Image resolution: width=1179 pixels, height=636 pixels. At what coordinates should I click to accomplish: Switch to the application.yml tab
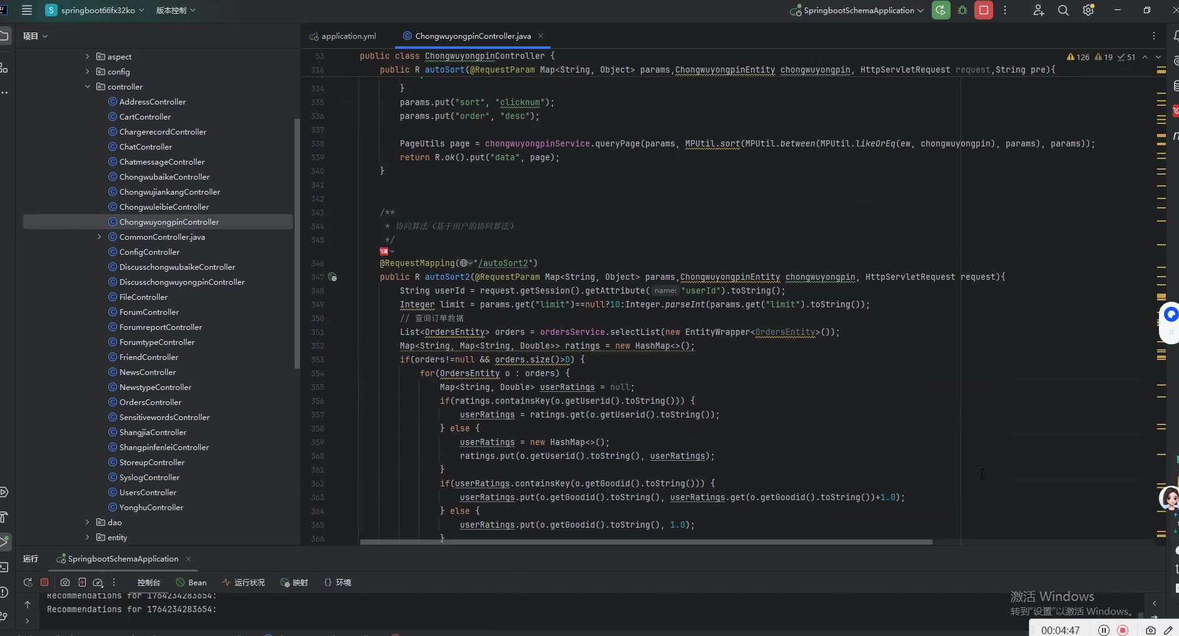point(348,36)
